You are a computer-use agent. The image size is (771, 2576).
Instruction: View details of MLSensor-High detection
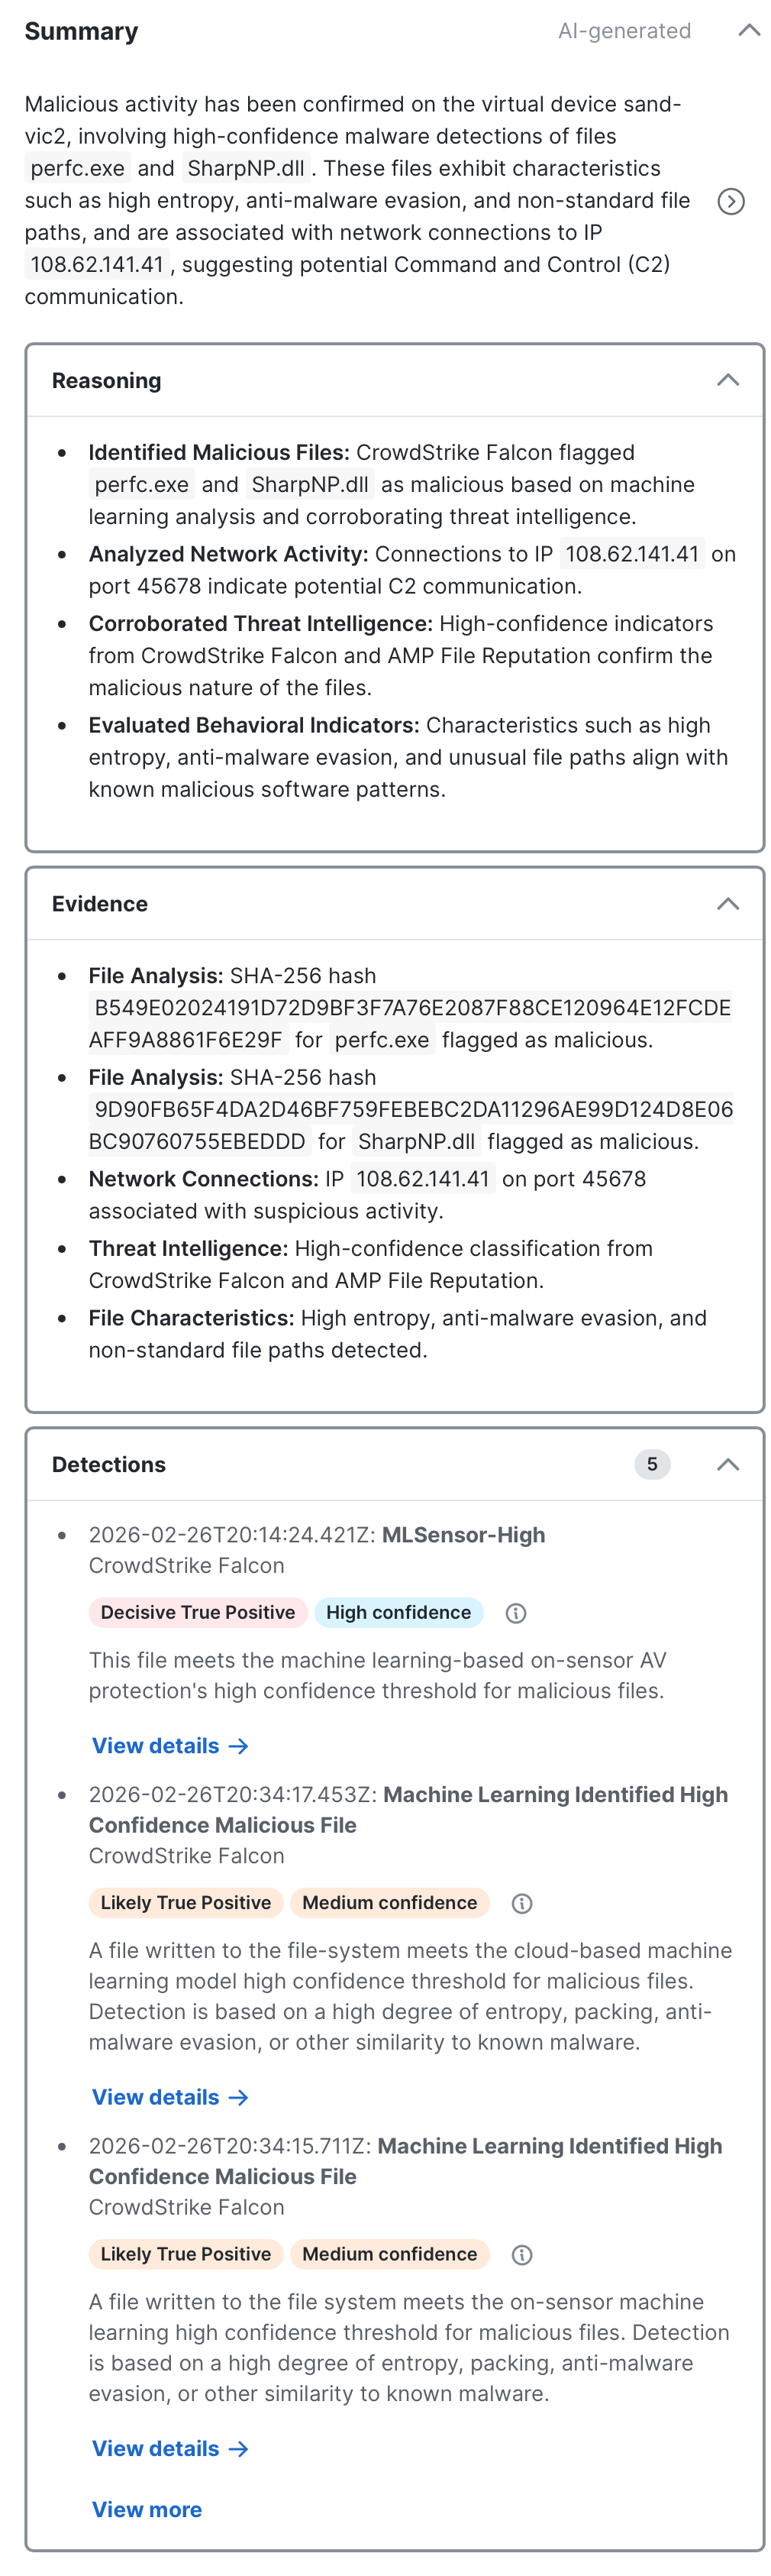coord(169,1746)
